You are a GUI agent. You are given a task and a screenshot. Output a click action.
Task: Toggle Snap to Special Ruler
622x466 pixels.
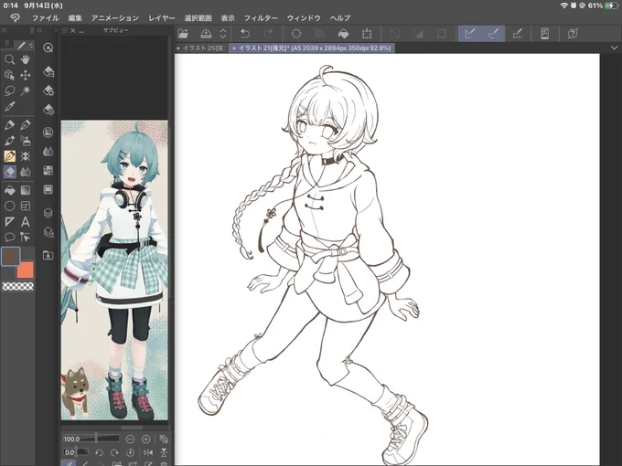click(x=493, y=34)
